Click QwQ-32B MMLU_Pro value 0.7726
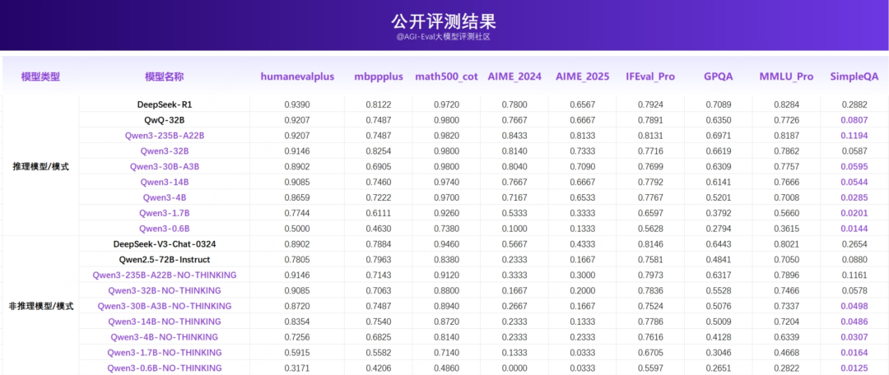Viewport: 889px width, 375px height. [x=786, y=120]
